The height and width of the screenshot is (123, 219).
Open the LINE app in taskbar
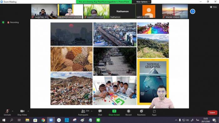pyautogui.click(x=98, y=120)
